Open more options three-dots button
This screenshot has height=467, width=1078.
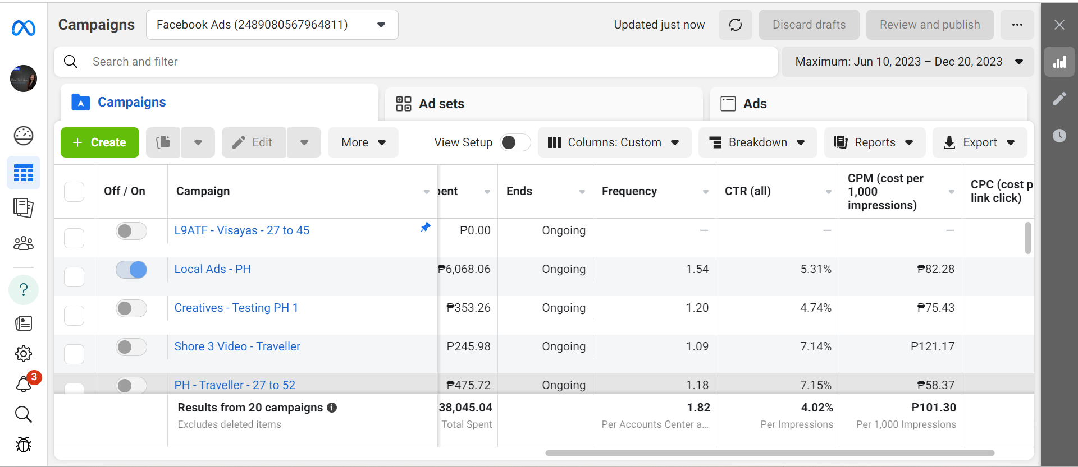(x=1017, y=25)
